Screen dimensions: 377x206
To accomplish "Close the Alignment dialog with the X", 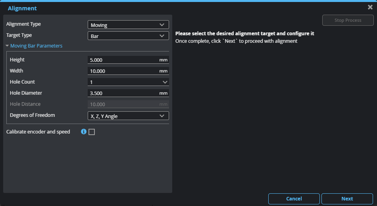I will click(x=370, y=7).
